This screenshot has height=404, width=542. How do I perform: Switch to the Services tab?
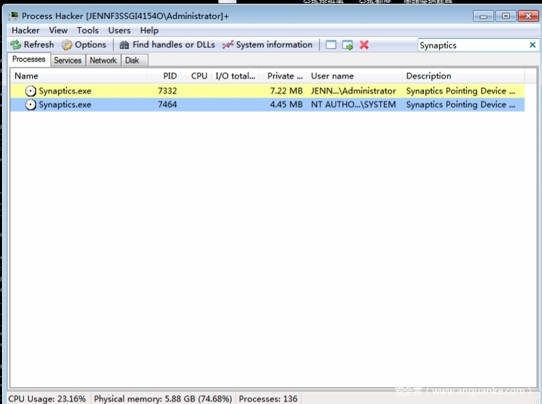pyautogui.click(x=68, y=60)
